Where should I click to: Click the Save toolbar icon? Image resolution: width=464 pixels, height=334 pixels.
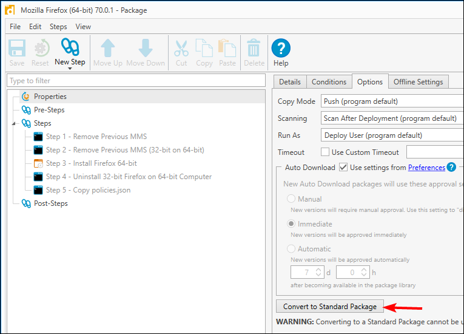pyautogui.click(x=17, y=49)
